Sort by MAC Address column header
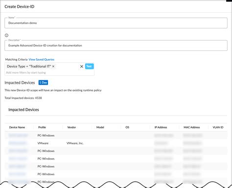Screen dimensions: 232x188 192,127
